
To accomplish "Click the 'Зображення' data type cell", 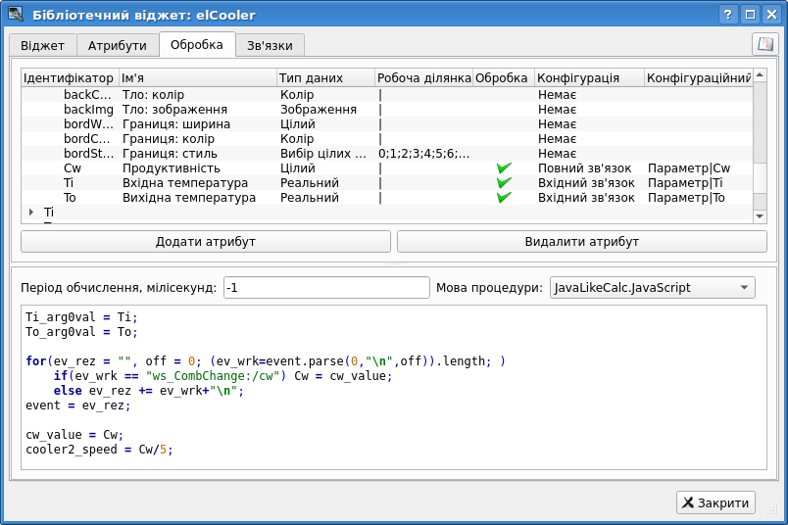I will click(319, 110).
